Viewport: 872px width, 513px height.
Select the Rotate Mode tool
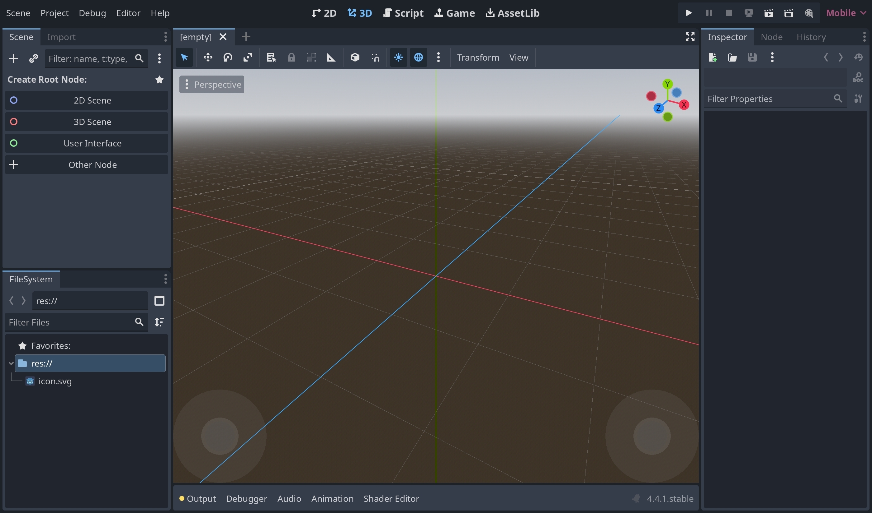[x=228, y=58]
